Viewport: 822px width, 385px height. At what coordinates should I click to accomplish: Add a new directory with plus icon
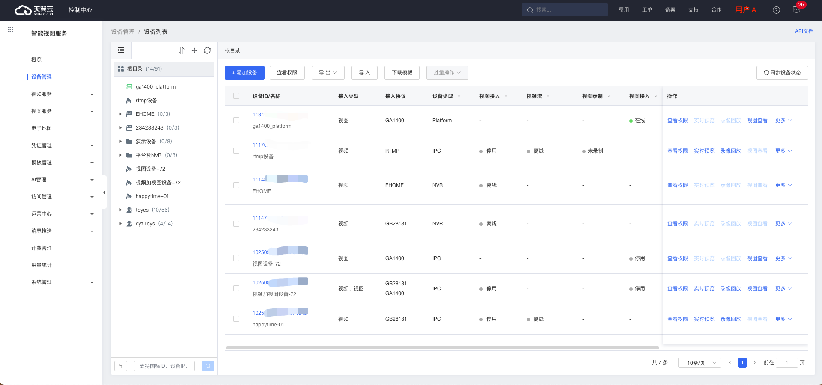click(x=194, y=50)
